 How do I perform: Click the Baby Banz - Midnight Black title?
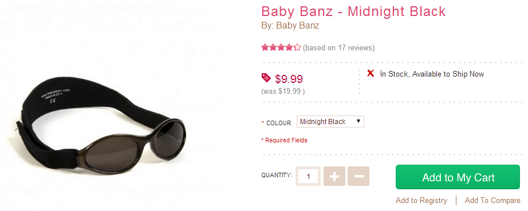tap(353, 12)
